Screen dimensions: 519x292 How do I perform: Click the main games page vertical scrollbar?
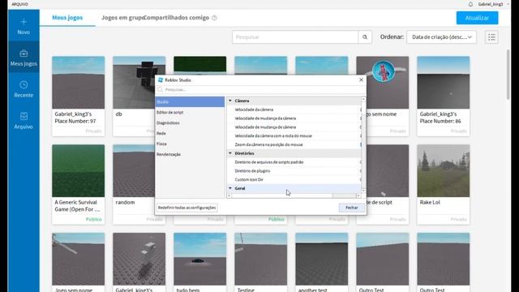point(508,75)
